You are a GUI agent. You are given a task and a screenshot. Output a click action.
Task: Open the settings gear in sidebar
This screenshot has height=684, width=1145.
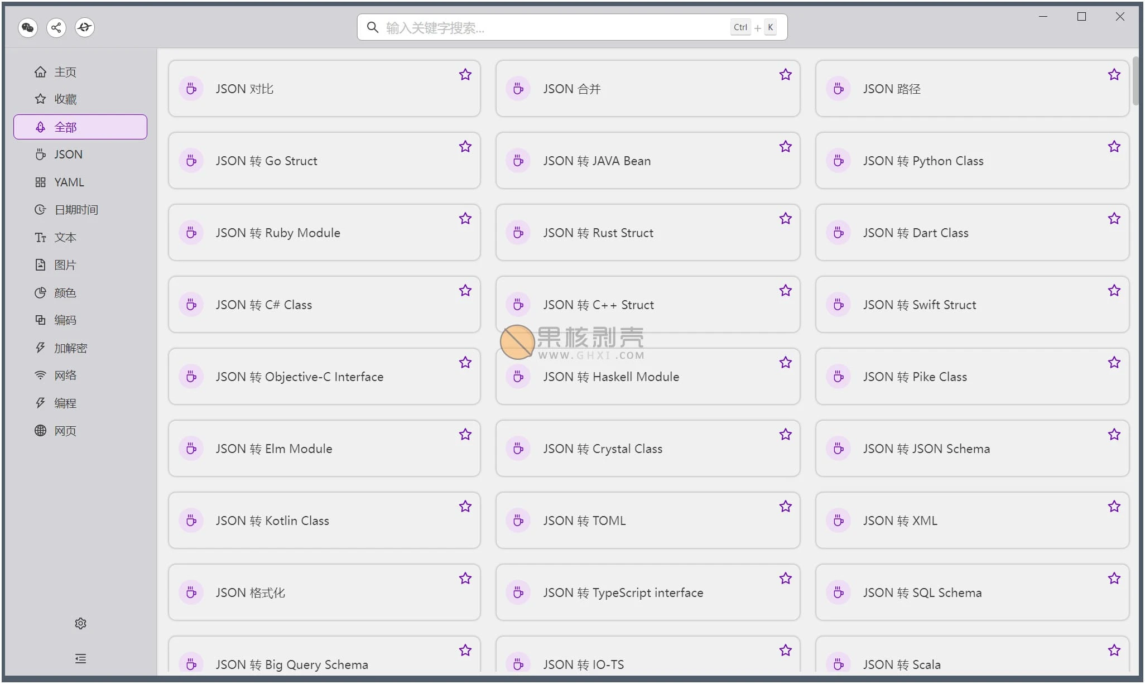tap(80, 623)
